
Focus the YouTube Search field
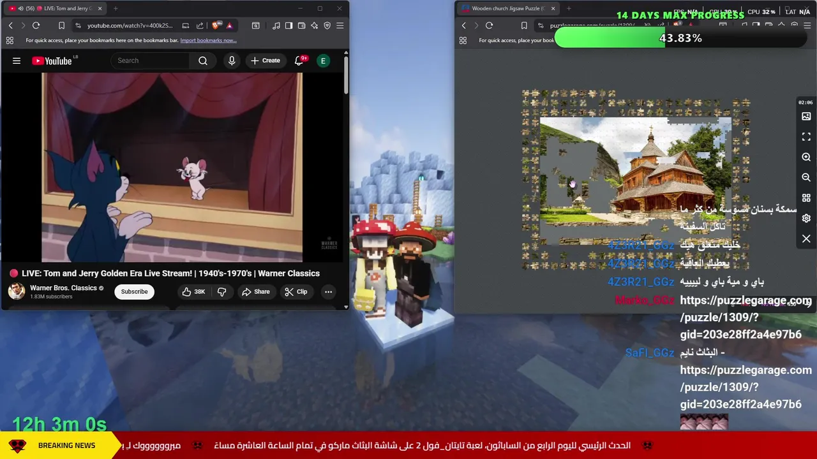click(x=151, y=61)
